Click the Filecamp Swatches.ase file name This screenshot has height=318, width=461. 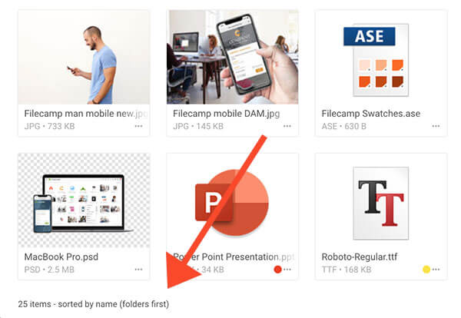[x=371, y=114]
